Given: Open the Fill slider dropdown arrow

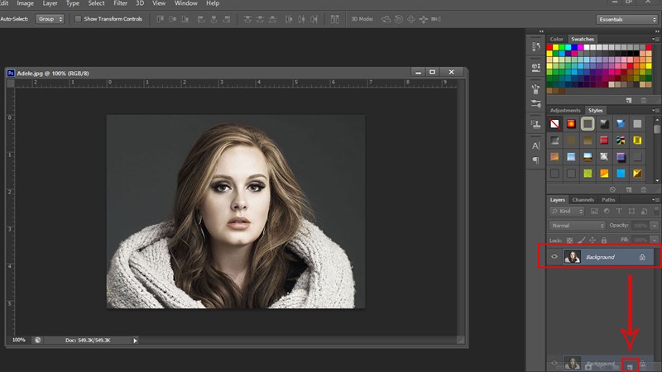Looking at the screenshot, I should coord(655,240).
